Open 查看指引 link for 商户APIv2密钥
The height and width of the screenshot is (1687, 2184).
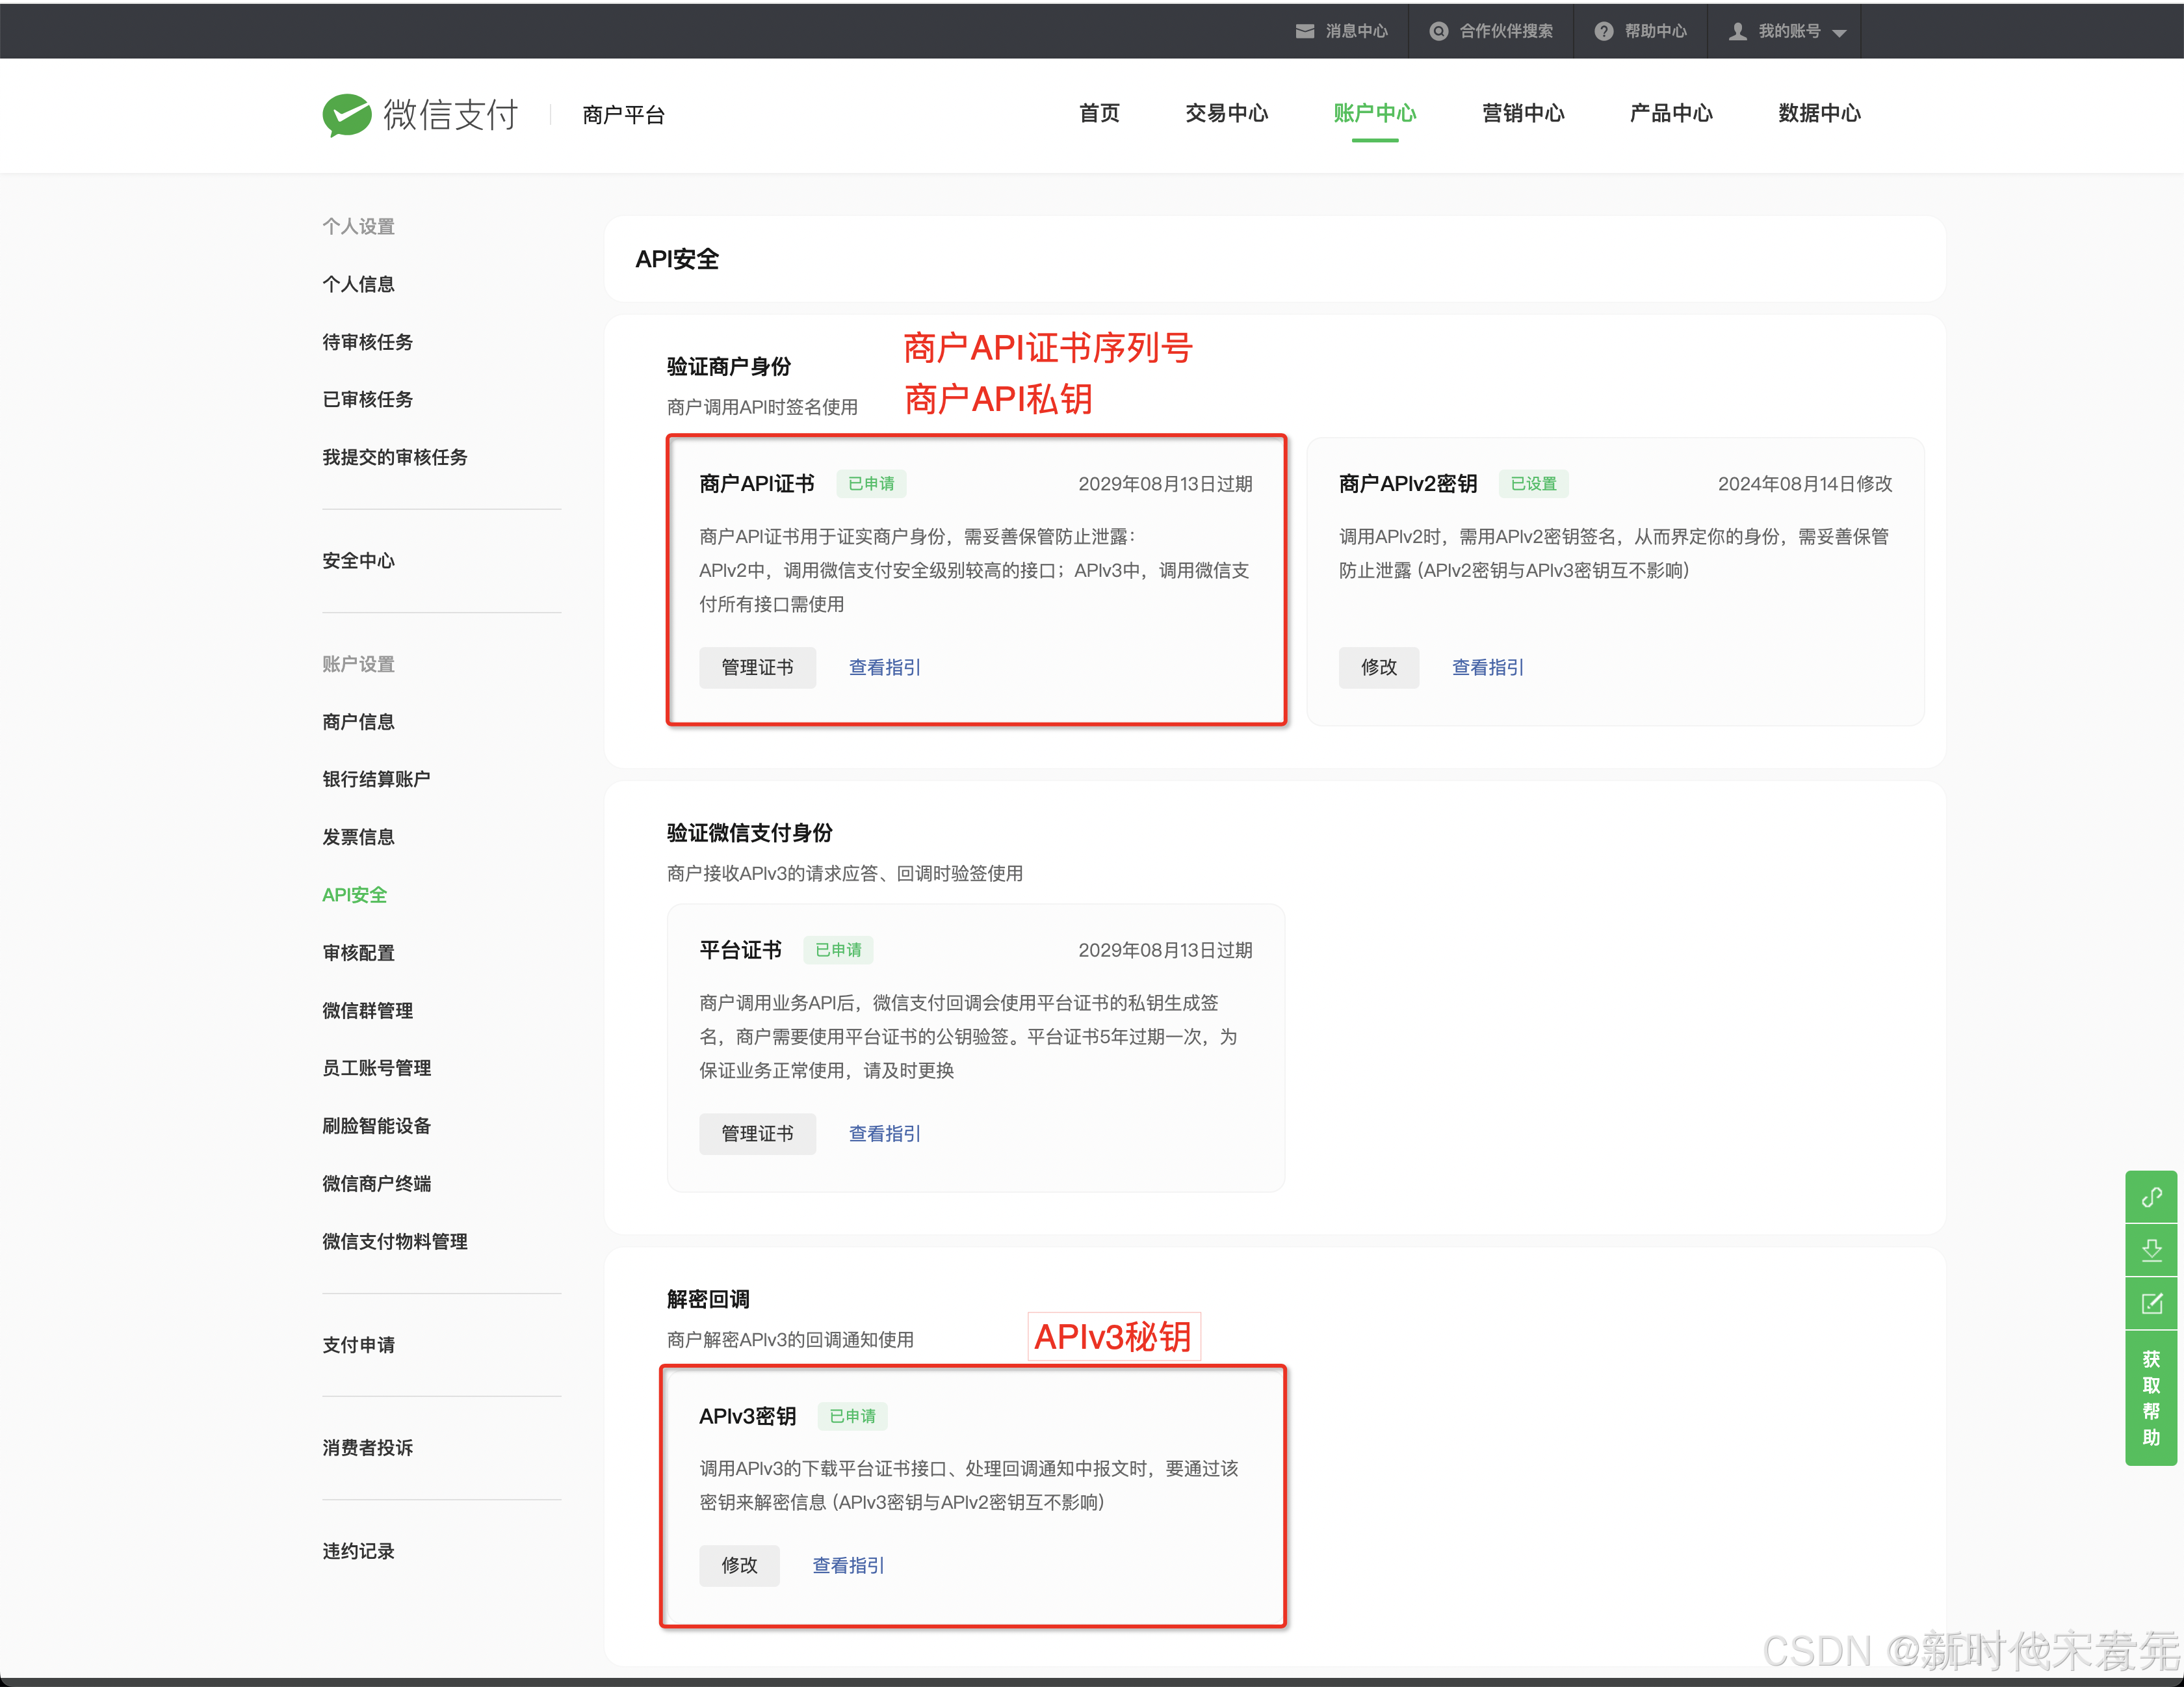[1487, 667]
